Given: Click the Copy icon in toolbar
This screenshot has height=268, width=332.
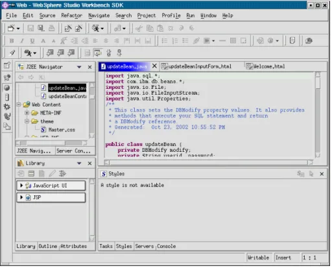Looking at the screenshot, I should [x=150, y=28].
